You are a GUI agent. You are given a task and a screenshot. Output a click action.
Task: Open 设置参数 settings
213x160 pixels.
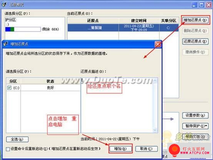coord(195,115)
